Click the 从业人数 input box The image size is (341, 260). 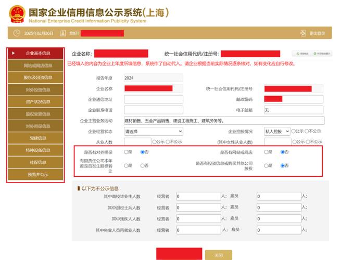(x=137, y=142)
